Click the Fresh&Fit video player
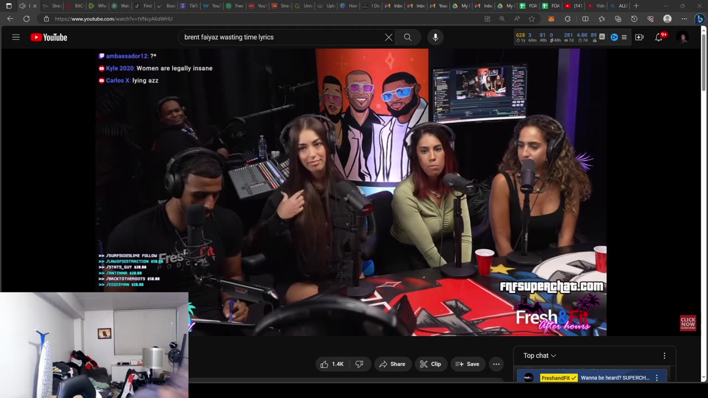Viewport: 708px width, 398px height. coord(351,192)
